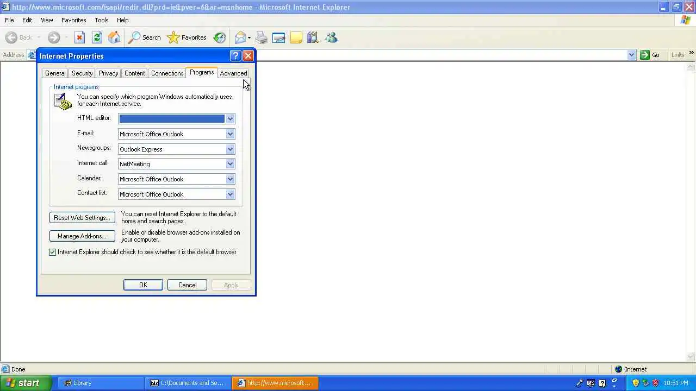
Task: Open the Favorites menu
Action: tap(73, 20)
